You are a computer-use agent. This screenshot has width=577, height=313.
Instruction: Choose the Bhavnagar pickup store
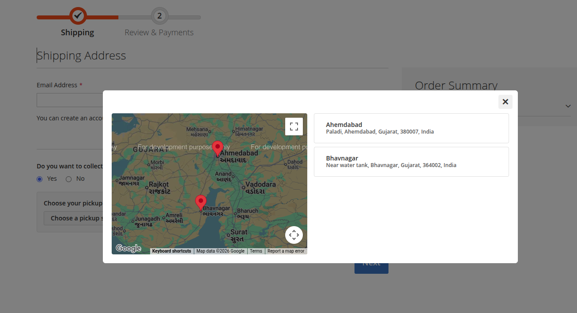pos(411,162)
